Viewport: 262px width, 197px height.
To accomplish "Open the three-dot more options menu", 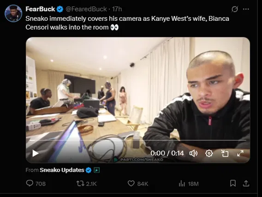I will click(246, 9).
